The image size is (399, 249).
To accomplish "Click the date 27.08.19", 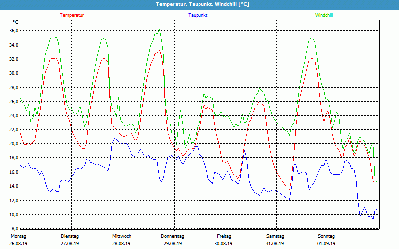I will pyautogui.click(x=70, y=244).
